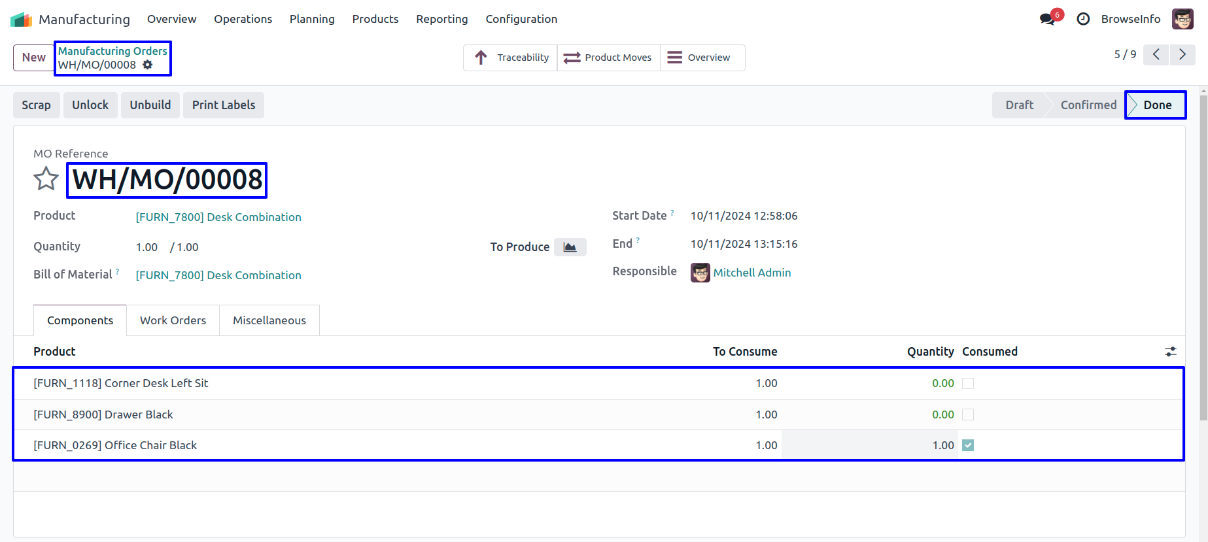The height and width of the screenshot is (542, 1208).
Task: Go to the next record arrow
Action: (x=1182, y=55)
